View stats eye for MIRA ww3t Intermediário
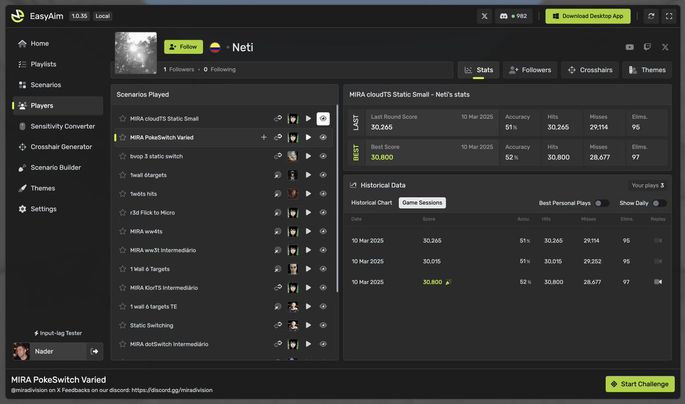This screenshot has width=685, height=404. click(323, 250)
